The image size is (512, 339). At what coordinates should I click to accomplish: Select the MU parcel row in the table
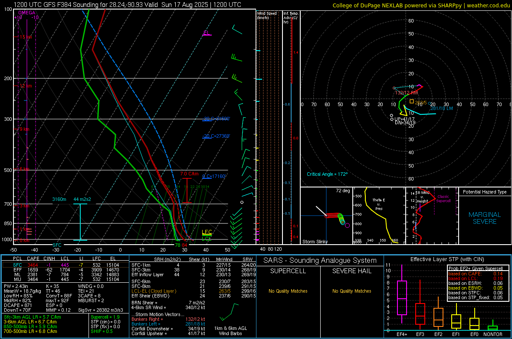click(x=66, y=279)
